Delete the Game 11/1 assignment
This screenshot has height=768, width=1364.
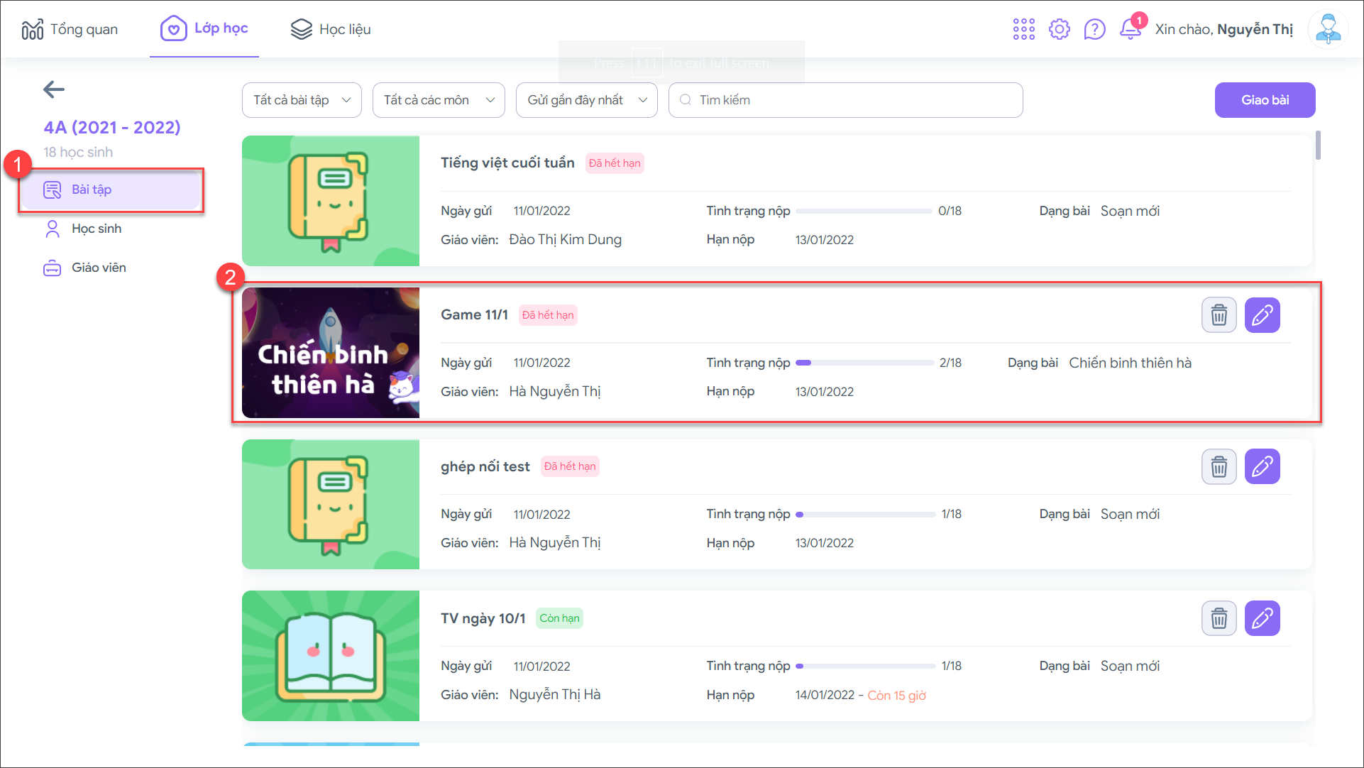coord(1219,315)
